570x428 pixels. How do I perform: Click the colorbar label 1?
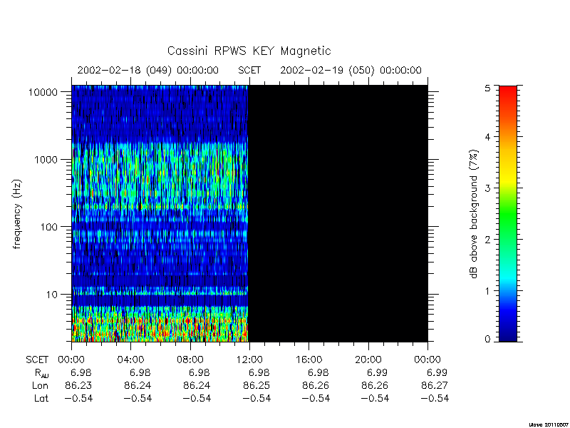click(487, 291)
